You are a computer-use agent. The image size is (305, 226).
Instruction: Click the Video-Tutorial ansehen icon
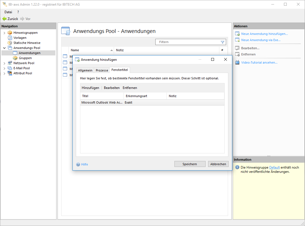pos(237,62)
